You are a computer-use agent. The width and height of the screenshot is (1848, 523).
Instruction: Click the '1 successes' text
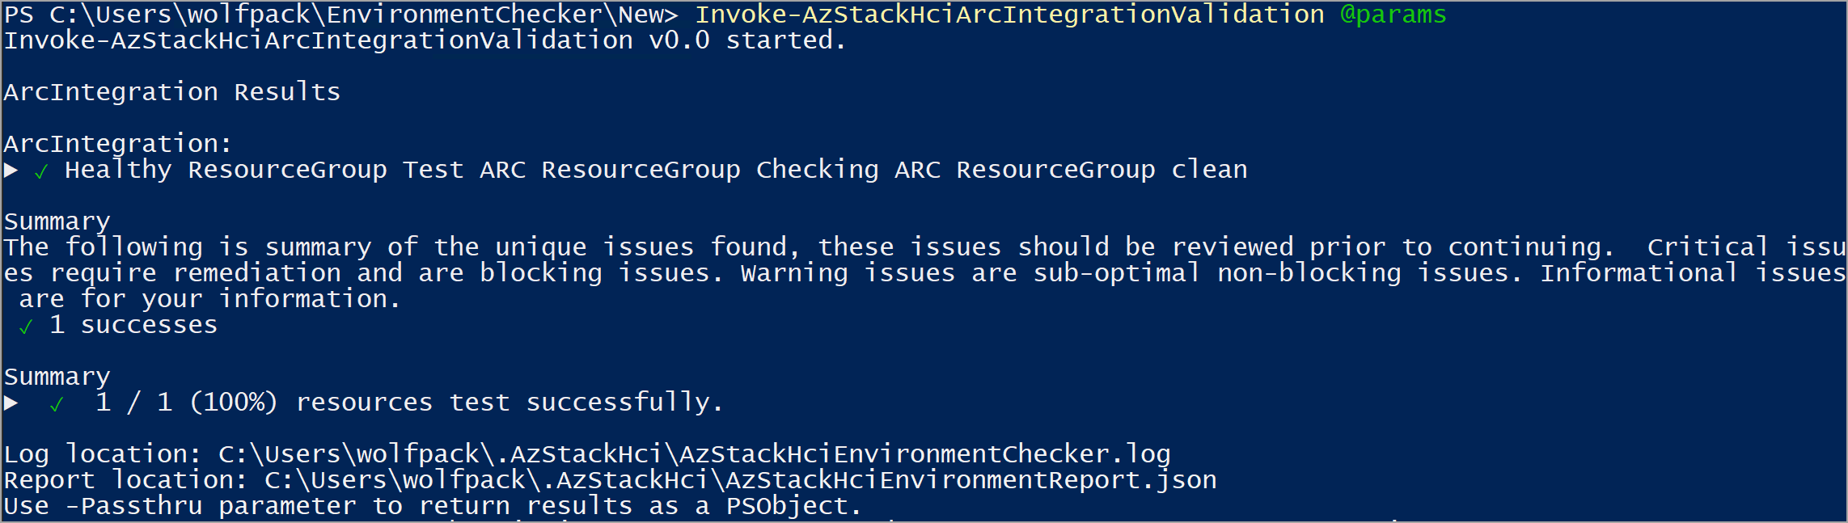click(x=133, y=325)
